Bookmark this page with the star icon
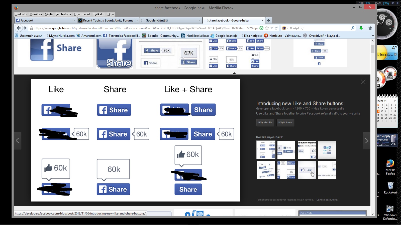This screenshot has width=401, height=225. click(x=267, y=28)
